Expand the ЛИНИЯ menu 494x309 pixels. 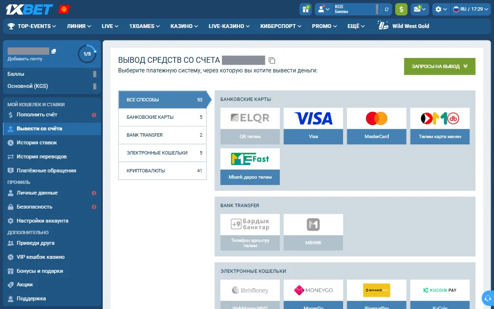(x=79, y=26)
